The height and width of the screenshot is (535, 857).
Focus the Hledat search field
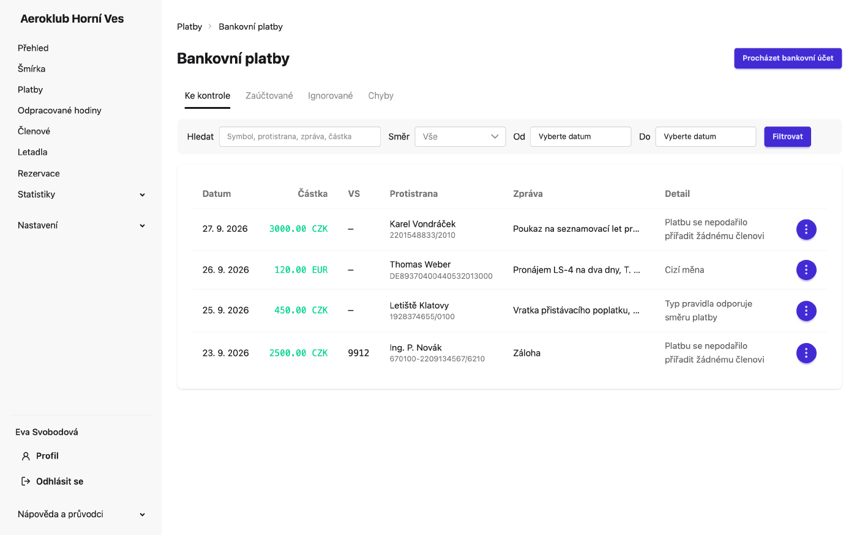pos(300,136)
